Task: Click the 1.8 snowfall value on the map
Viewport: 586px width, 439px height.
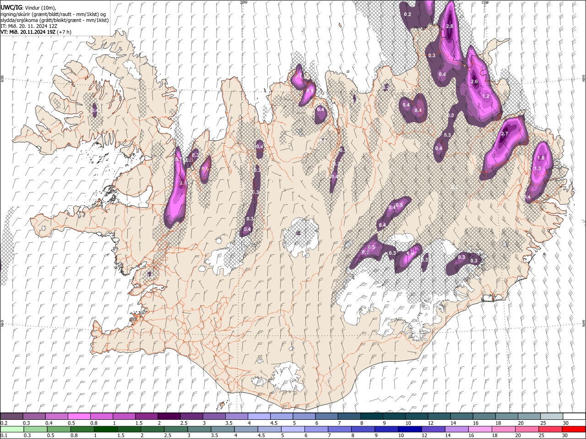Action: [541, 158]
